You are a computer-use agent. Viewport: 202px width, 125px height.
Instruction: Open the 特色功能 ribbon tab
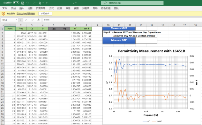point(106,8)
